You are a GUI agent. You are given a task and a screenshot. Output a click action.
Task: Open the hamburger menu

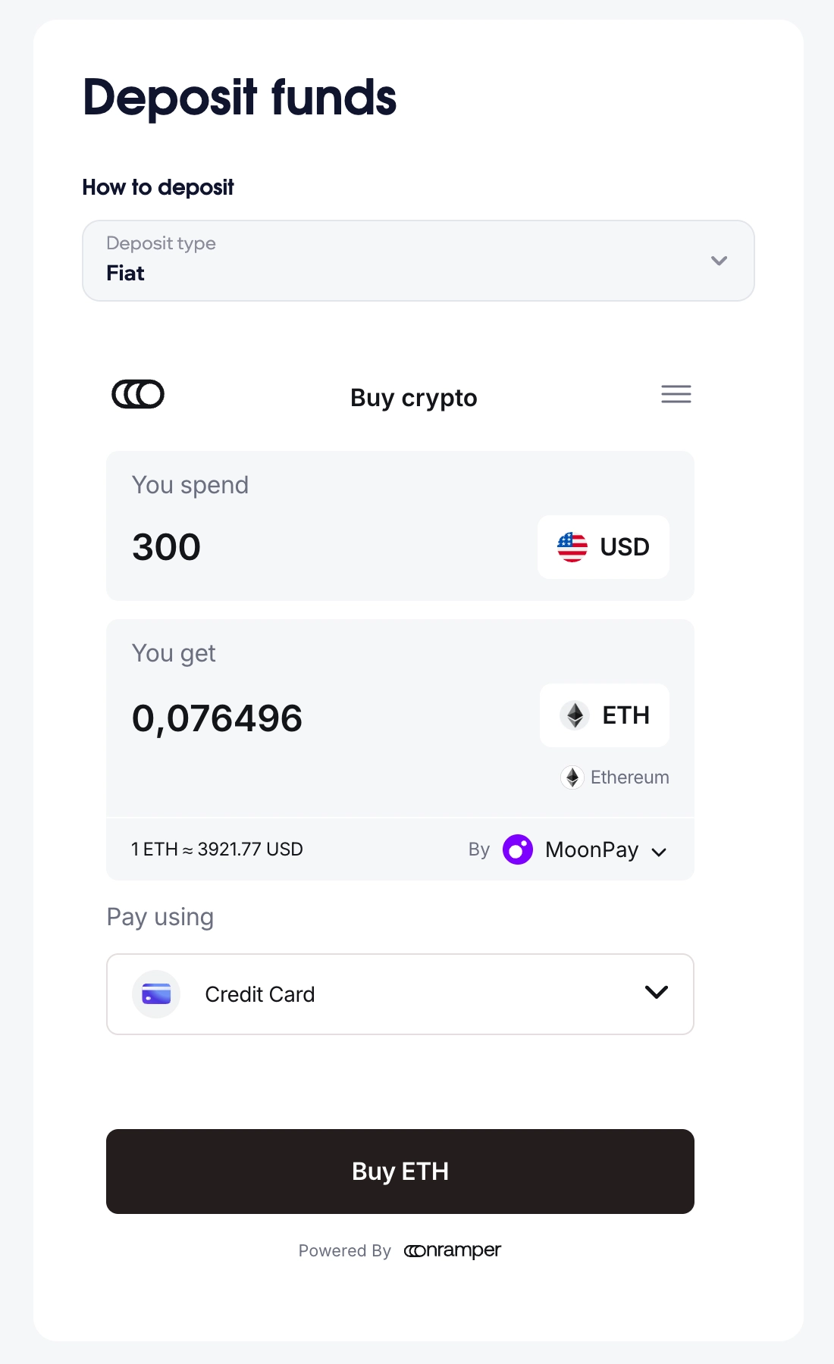pyautogui.click(x=676, y=394)
